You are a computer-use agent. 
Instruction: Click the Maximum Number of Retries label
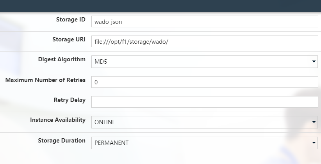pyautogui.click(x=45, y=80)
